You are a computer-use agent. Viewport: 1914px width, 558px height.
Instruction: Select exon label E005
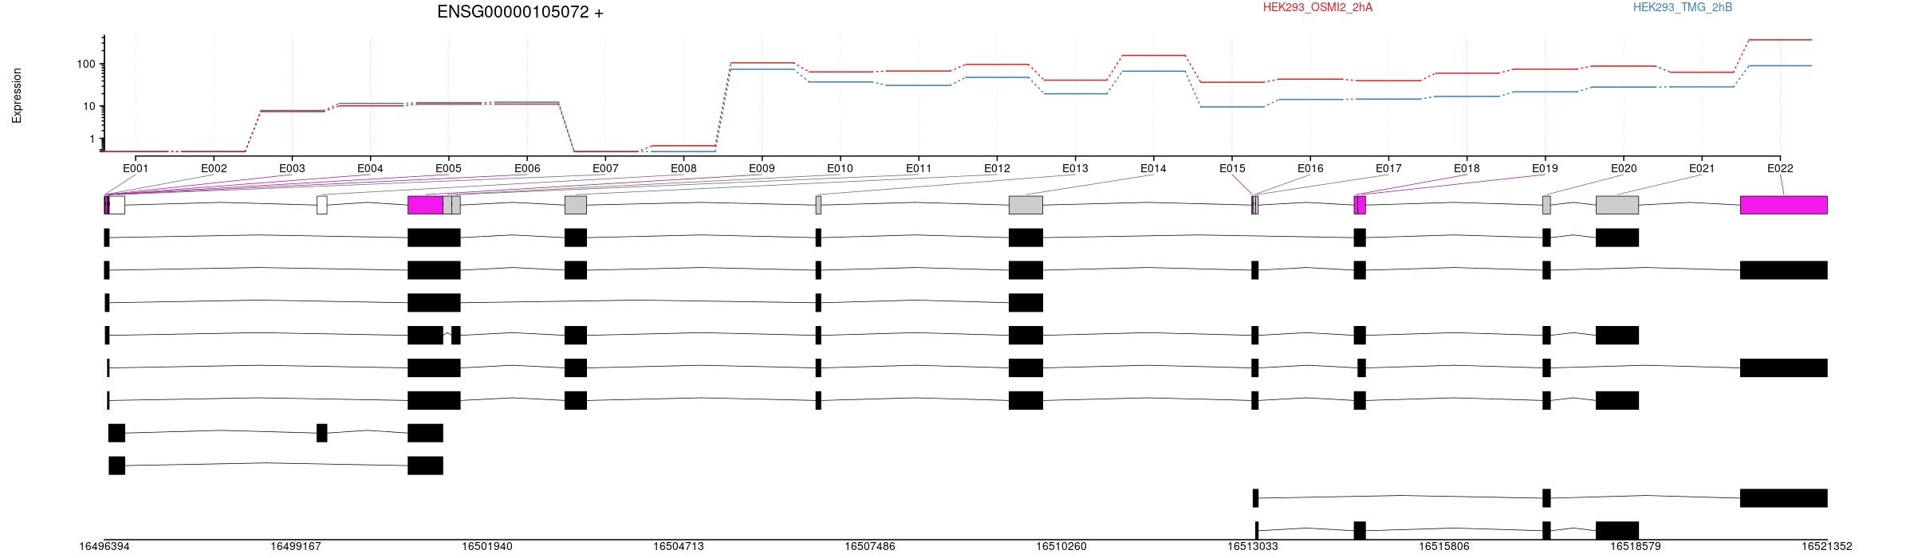(448, 168)
